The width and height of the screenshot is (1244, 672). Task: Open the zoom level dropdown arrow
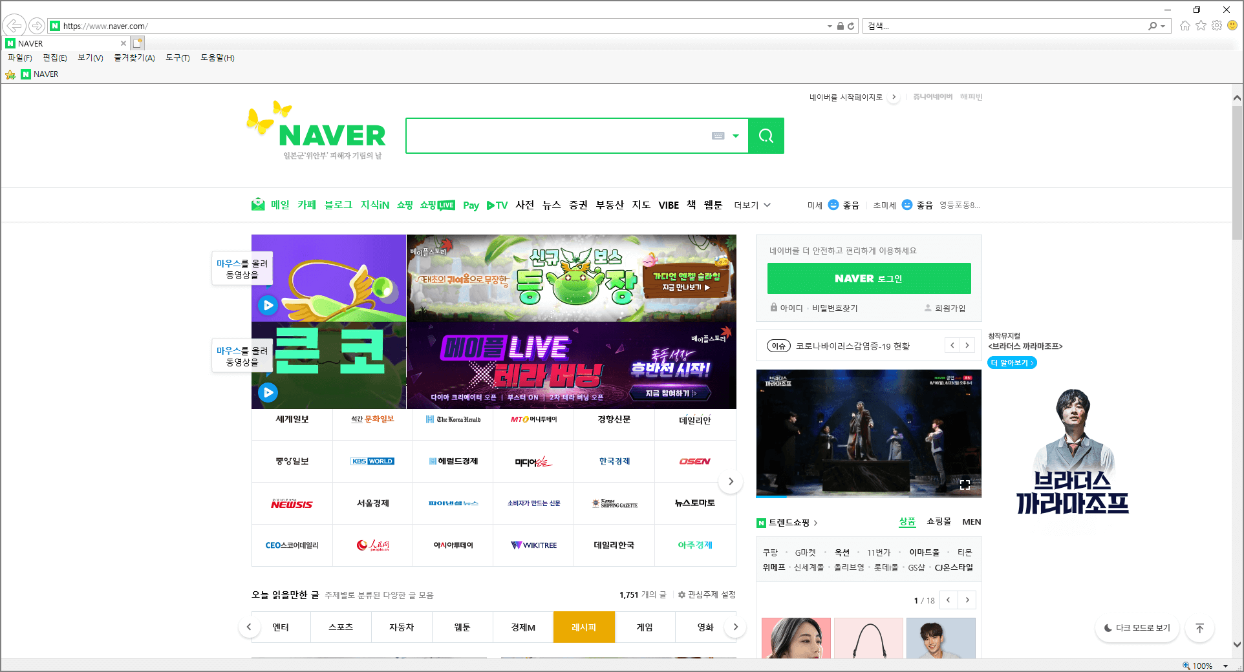(1225, 666)
